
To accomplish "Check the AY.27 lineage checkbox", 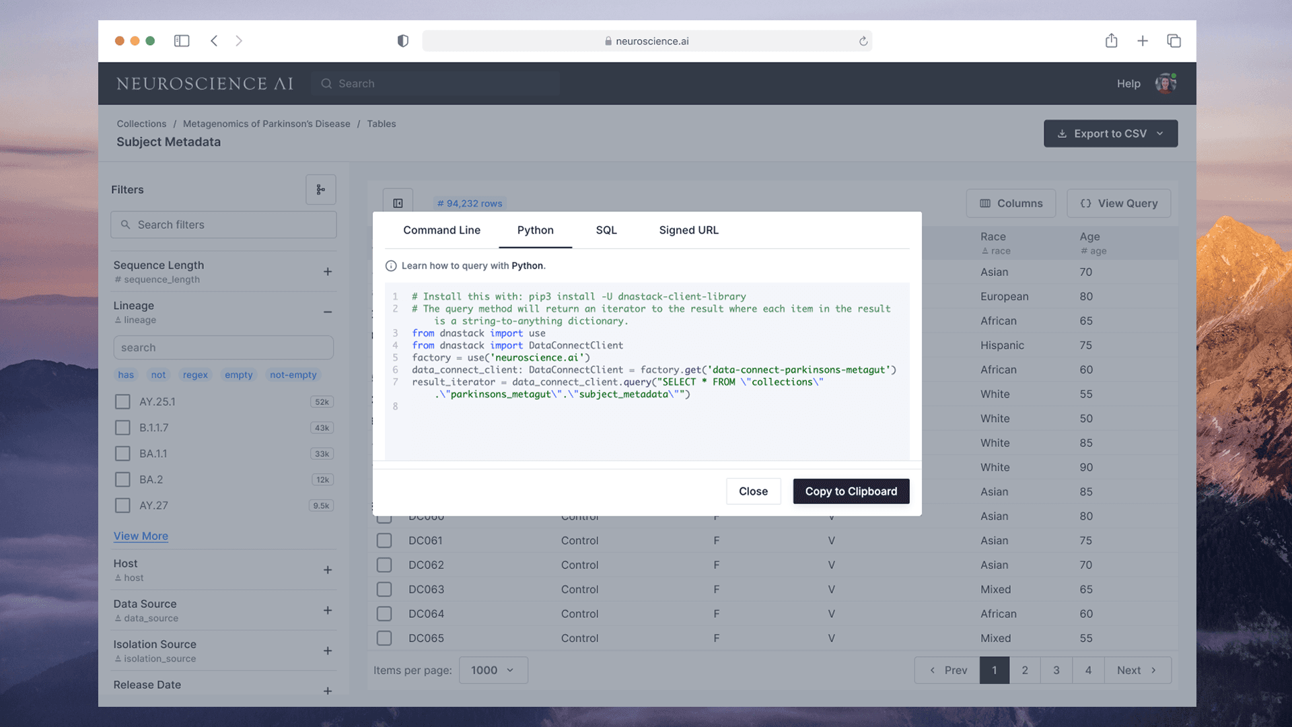I will pyautogui.click(x=122, y=506).
